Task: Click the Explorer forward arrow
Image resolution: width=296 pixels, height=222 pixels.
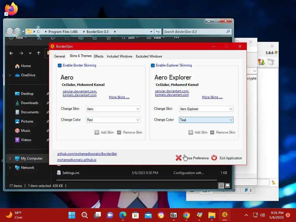Action: (x=21, y=53)
